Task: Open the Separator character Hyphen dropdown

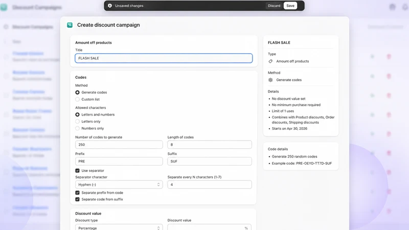Action: point(119,185)
